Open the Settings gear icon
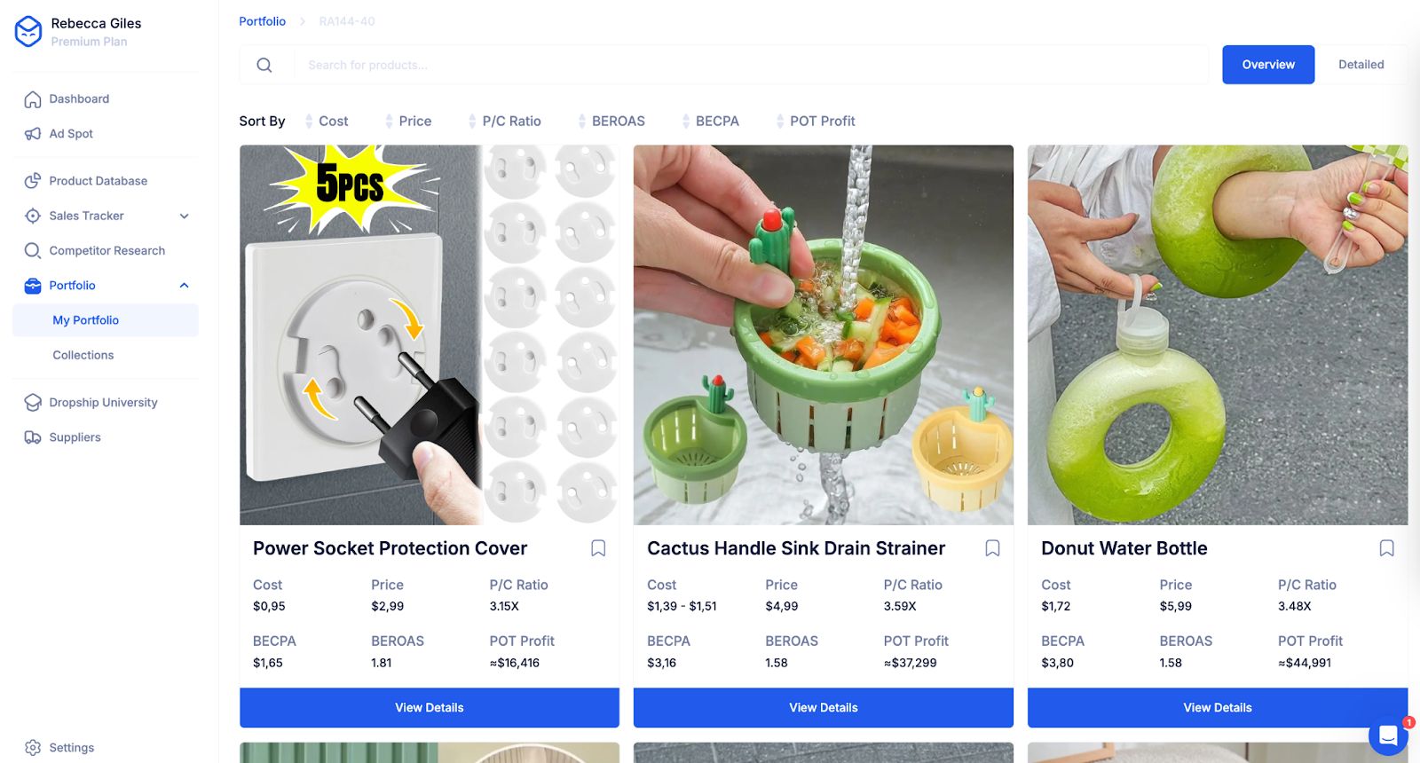 [33, 748]
